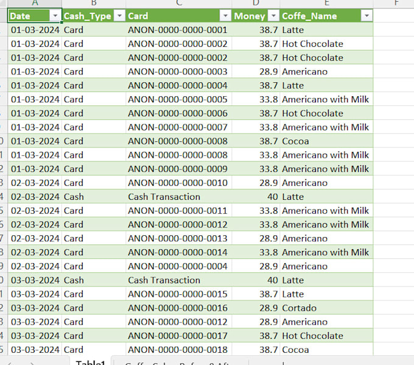Select the Coffe_Name header cell
The width and height of the screenshot is (414, 365).
click(326, 16)
